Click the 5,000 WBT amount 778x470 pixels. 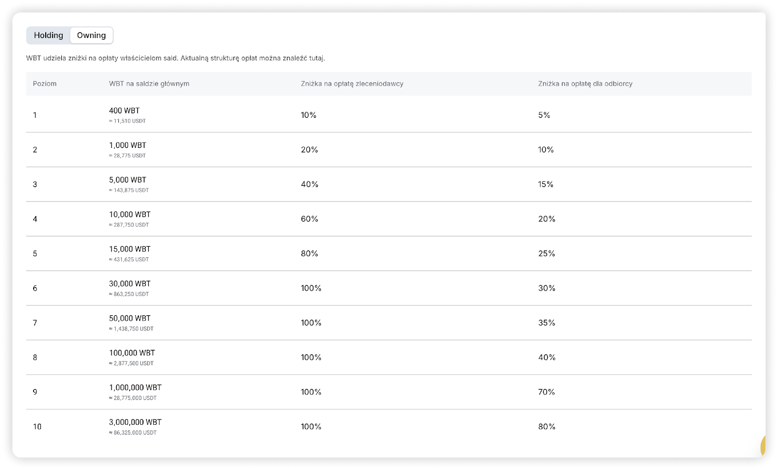pyautogui.click(x=127, y=180)
